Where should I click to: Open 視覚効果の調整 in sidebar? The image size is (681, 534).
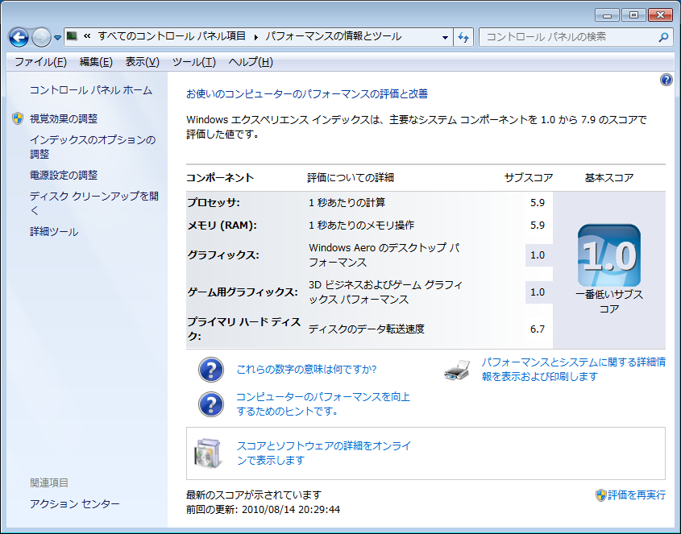[64, 118]
